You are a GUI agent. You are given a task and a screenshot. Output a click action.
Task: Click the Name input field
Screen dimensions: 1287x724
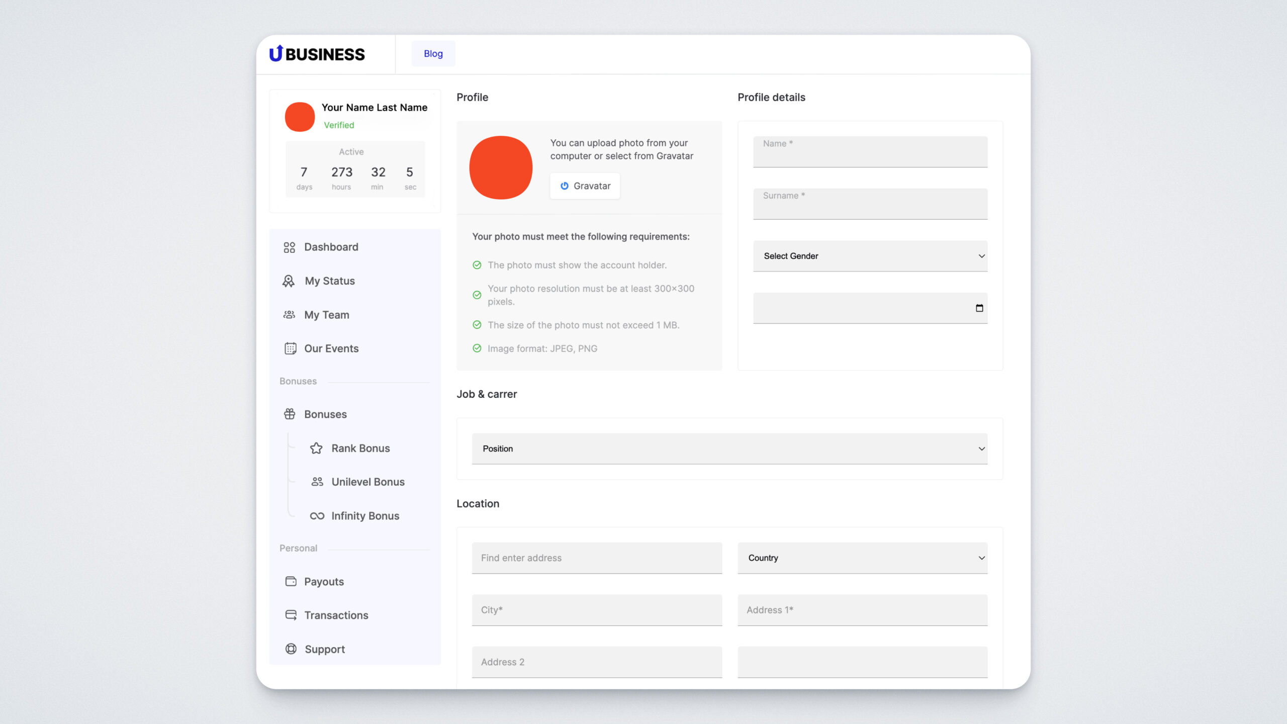[870, 152]
